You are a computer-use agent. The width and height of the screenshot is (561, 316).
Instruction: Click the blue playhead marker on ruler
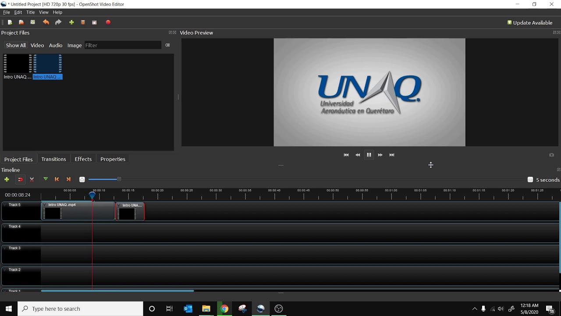click(x=92, y=195)
